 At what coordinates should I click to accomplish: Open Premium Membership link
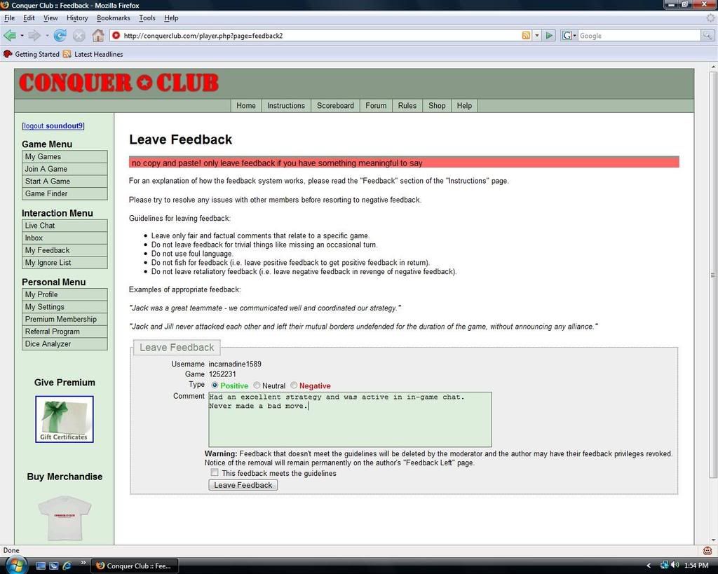click(x=65, y=319)
